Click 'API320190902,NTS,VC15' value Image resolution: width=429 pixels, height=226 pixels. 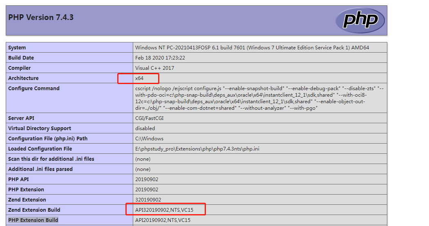[164, 210]
